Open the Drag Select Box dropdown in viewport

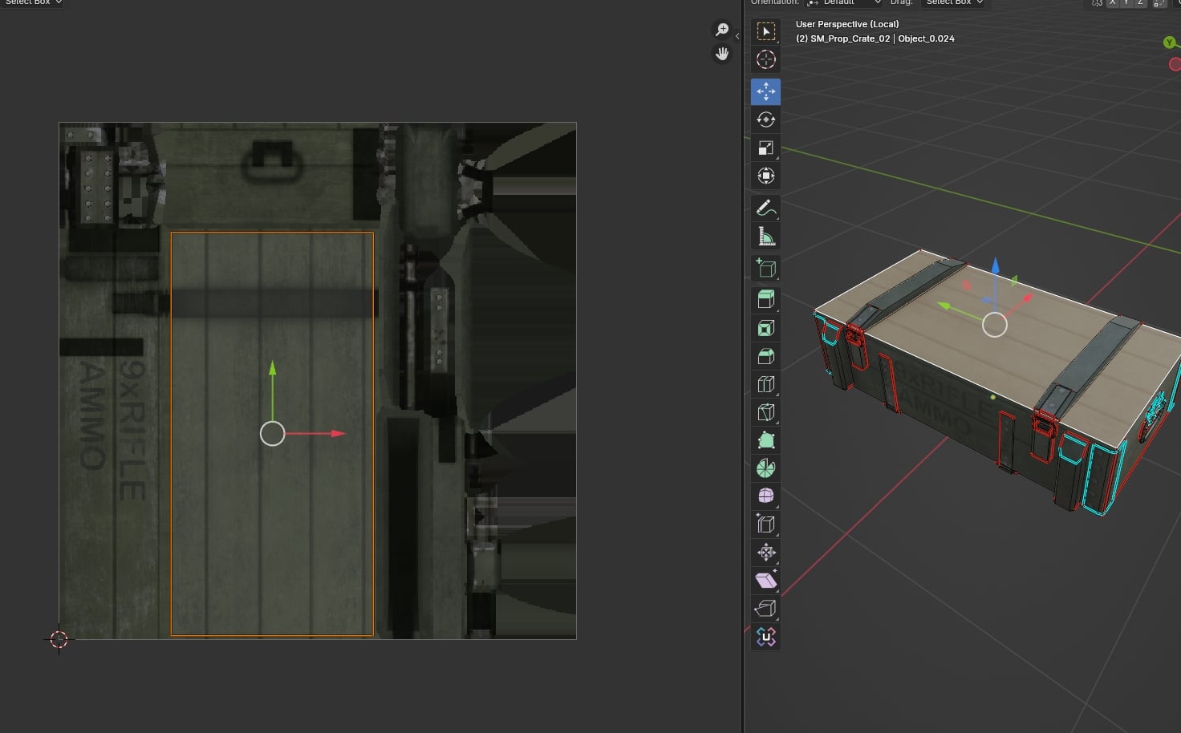click(954, 2)
